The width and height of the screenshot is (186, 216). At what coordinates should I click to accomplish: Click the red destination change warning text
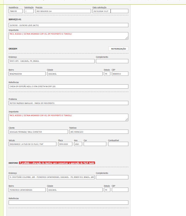[57, 163]
